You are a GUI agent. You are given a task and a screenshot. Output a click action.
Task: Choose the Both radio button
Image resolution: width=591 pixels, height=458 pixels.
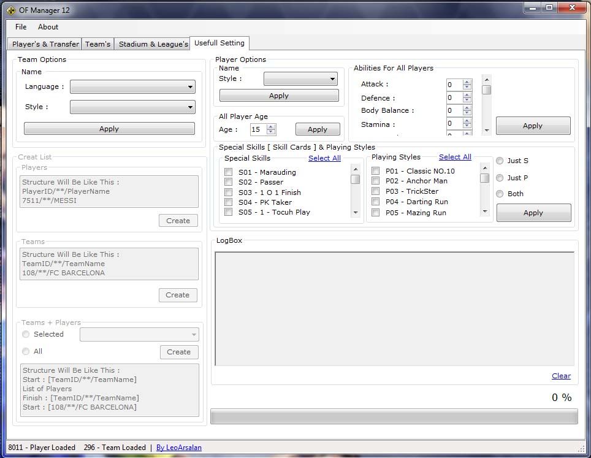pyautogui.click(x=500, y=194)
